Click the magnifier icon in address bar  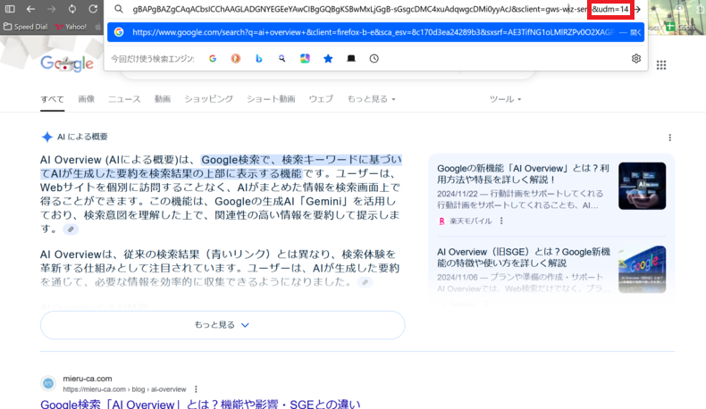click(119, 9)
